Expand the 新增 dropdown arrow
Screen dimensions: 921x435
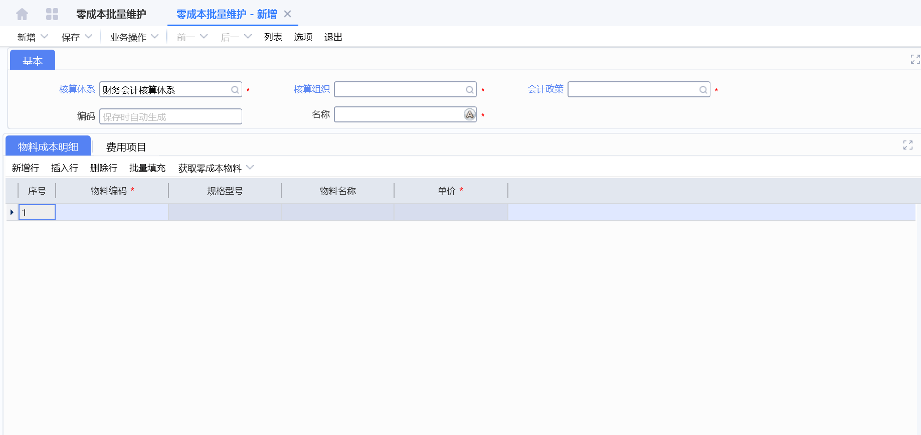(x=44, y=37)
